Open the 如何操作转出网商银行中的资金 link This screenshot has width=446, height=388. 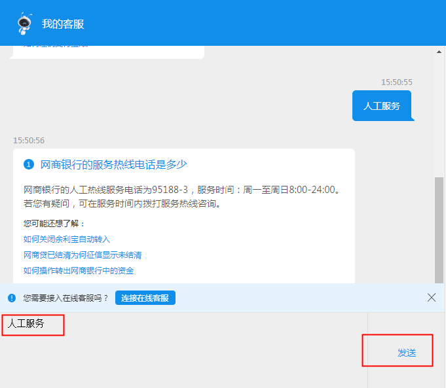(79, 271)
